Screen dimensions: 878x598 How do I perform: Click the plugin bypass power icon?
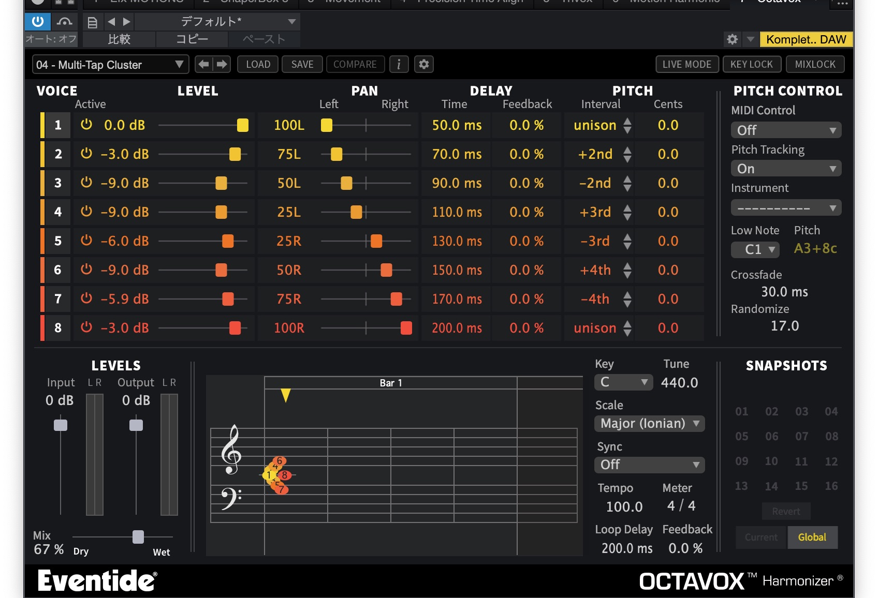coord(37,21)
